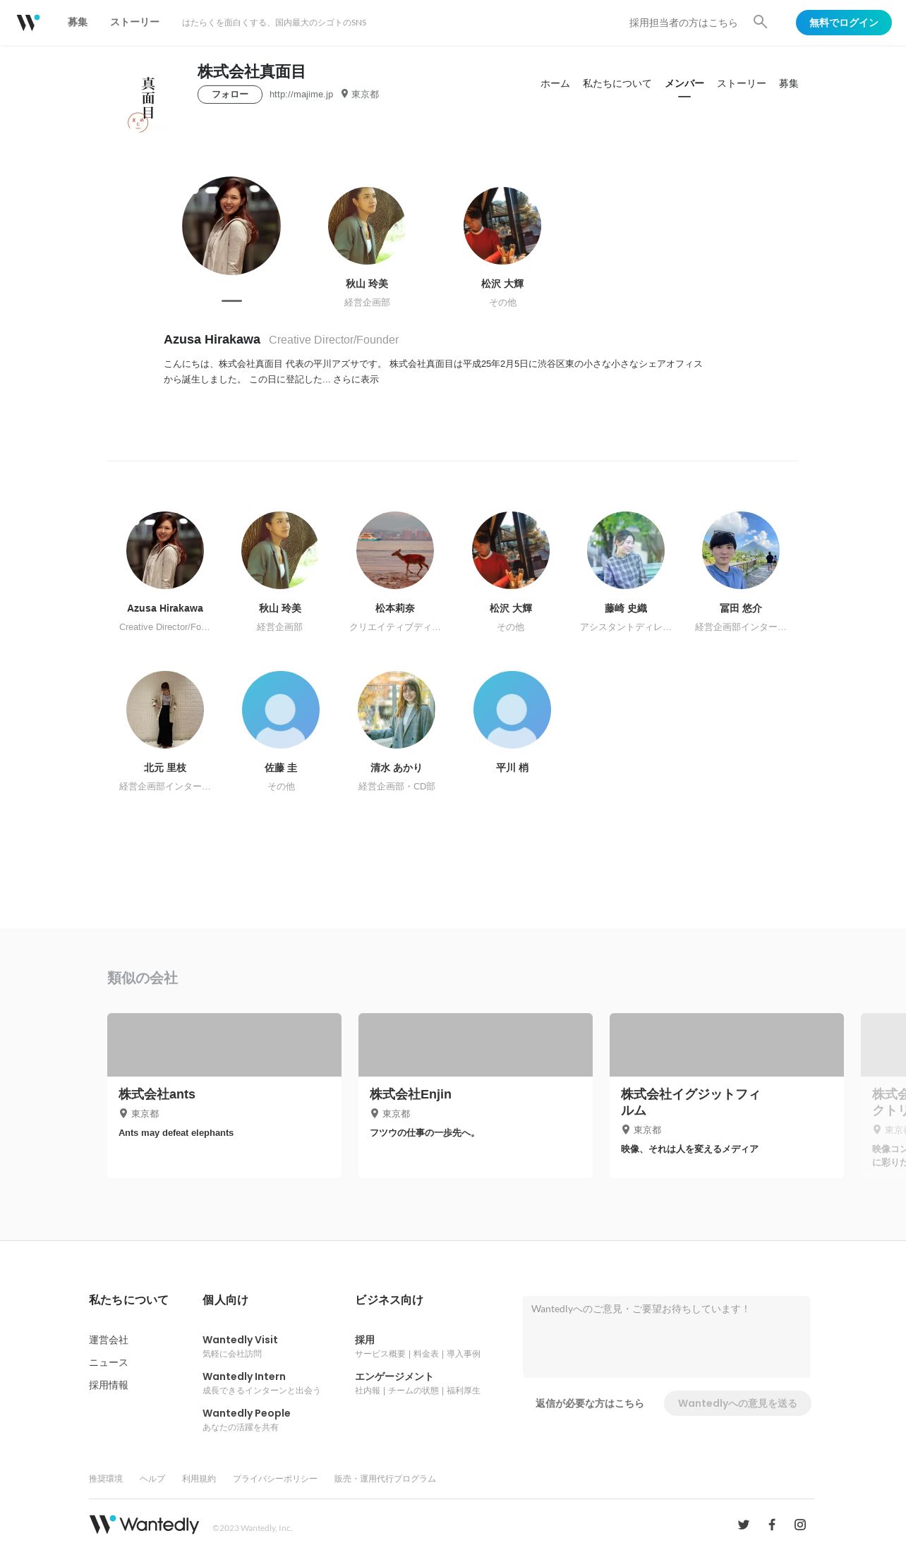Open Wantedly Visit footer link
The image size is (906, 1550).
240,1340
